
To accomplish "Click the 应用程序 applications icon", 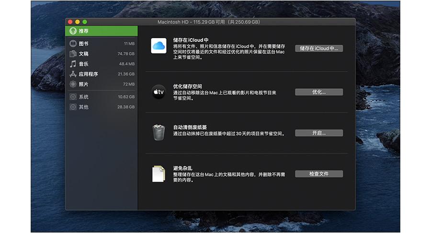I will click(73, 74).
